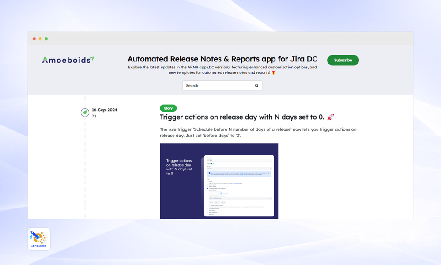Click the trophy emoji in the header description
This screenshot has width=441, height=265.
(x=273, y=72)
